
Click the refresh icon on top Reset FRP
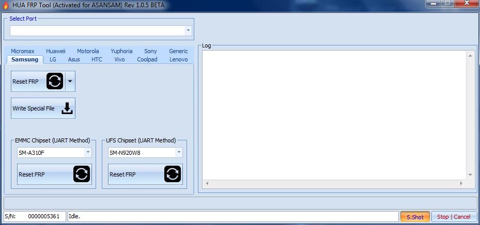(x=55, y=82)
